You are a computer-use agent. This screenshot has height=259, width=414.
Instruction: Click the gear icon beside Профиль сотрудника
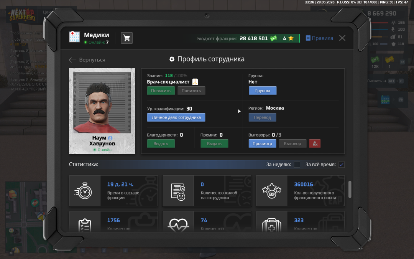[x=172, y=59]
